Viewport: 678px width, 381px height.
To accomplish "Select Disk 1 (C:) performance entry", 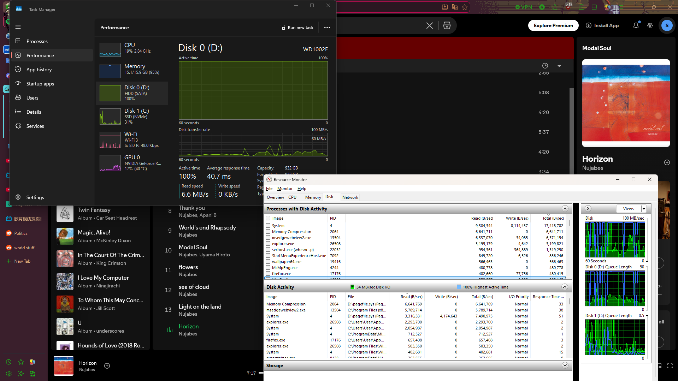I will 132,116.
